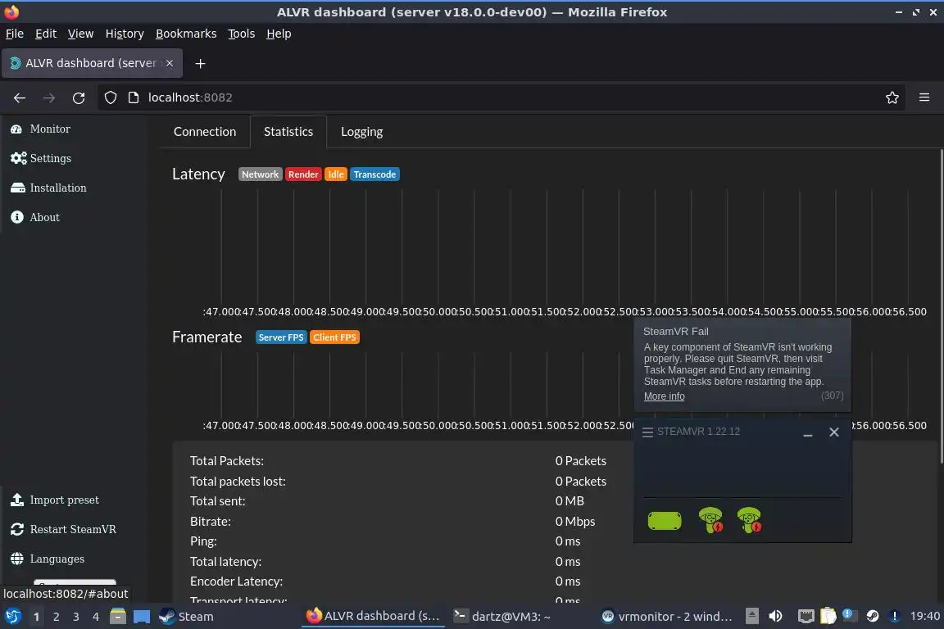This screenshot has height=629, width=944.
Task: Click the Encoder Latency label
Action: [236, 581]
